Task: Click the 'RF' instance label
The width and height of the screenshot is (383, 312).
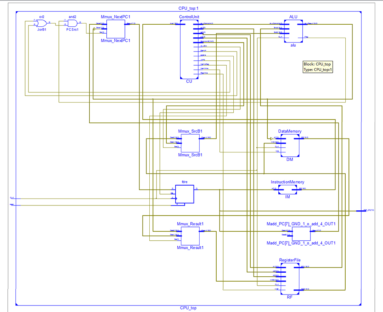Action: click(289, 297)
